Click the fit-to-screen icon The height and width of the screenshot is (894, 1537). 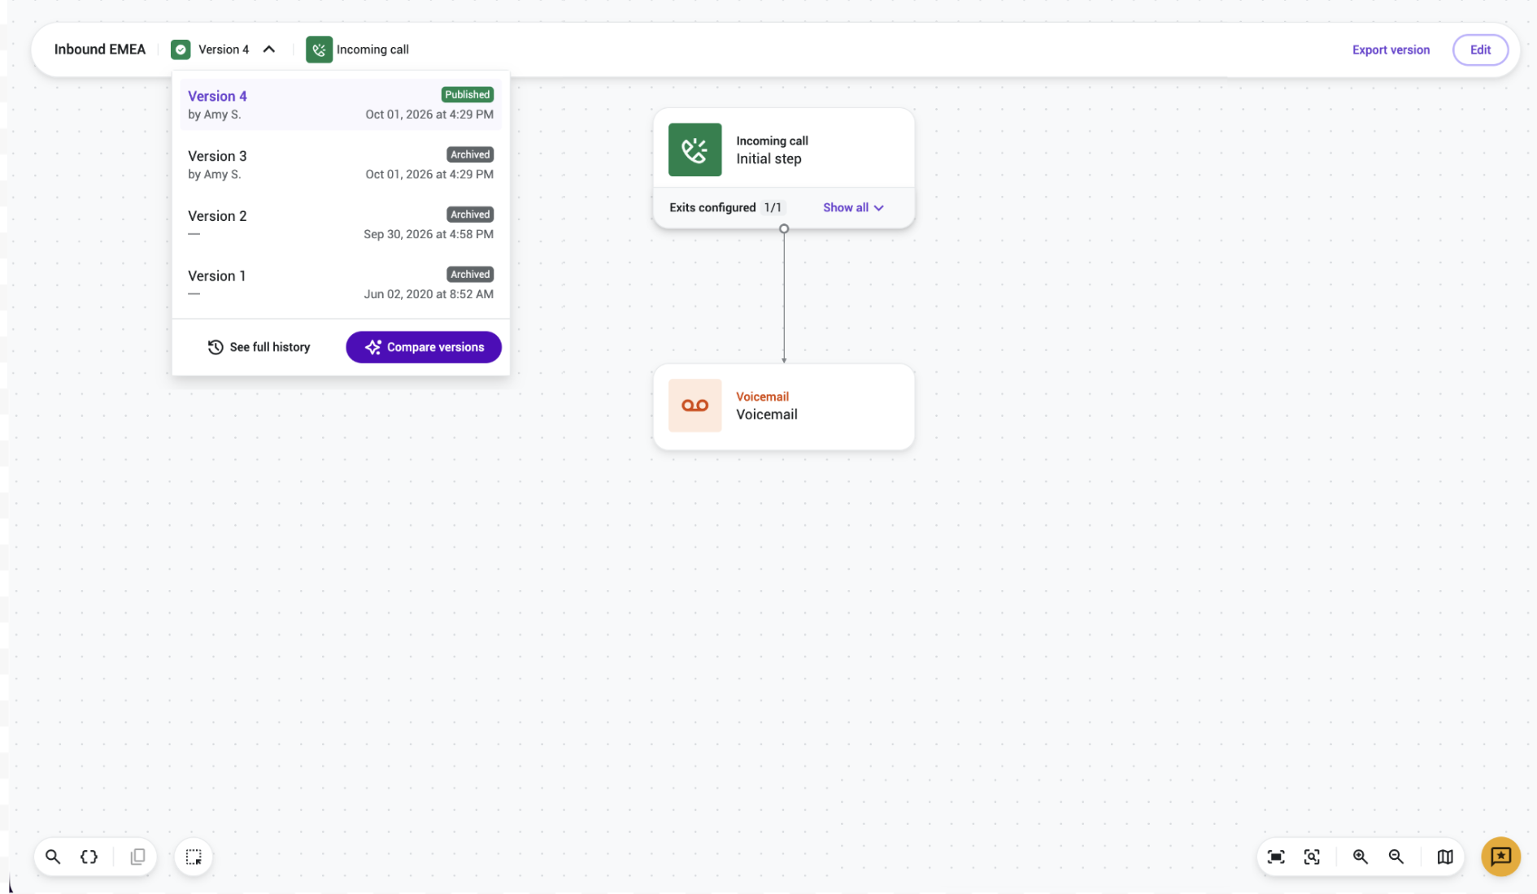click(x=1276, y=857)
